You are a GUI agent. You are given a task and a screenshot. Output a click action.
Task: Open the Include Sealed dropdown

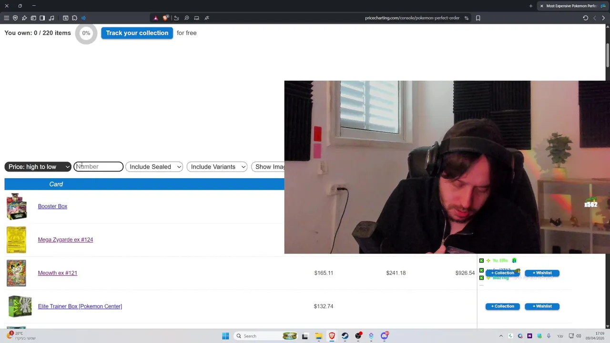(154, 167)
